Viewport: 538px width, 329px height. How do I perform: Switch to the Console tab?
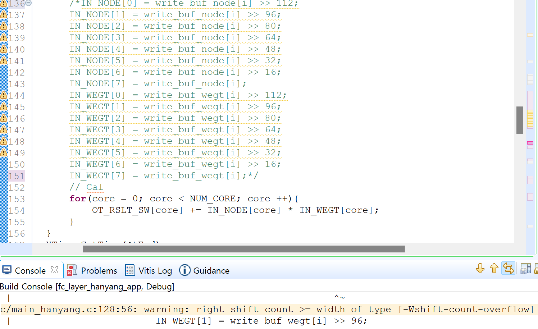coord(30,271)
